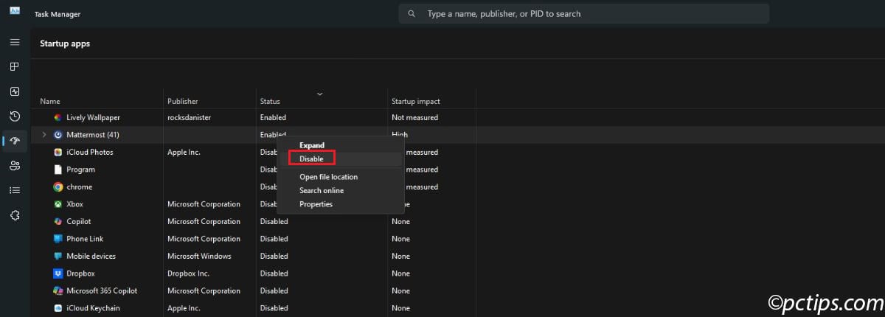The image size is (885, 317).
Task: Select the Mobile devices row name
Action: [x=91, y=256]
